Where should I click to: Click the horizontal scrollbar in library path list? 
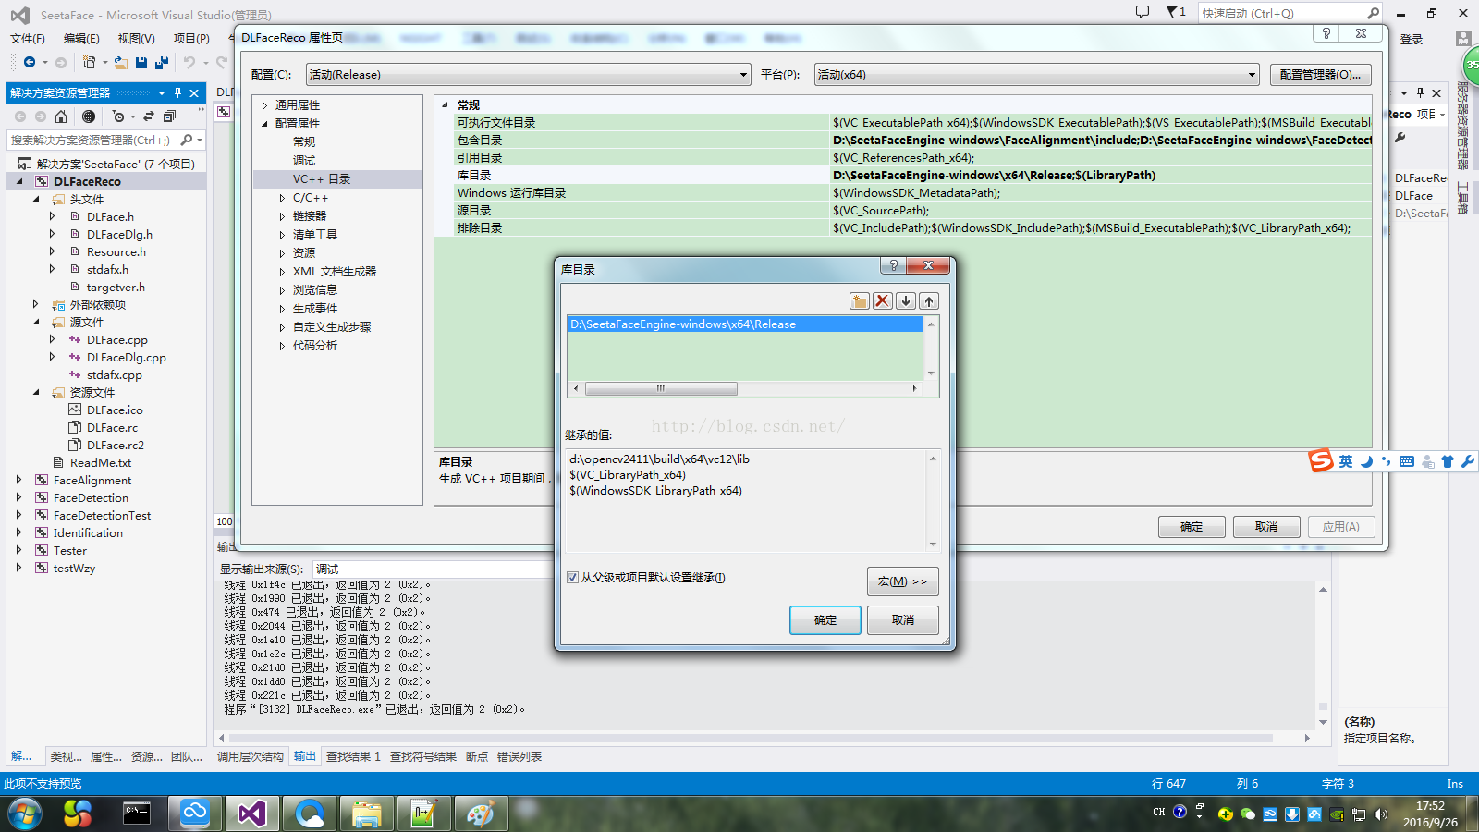(661, 388)
